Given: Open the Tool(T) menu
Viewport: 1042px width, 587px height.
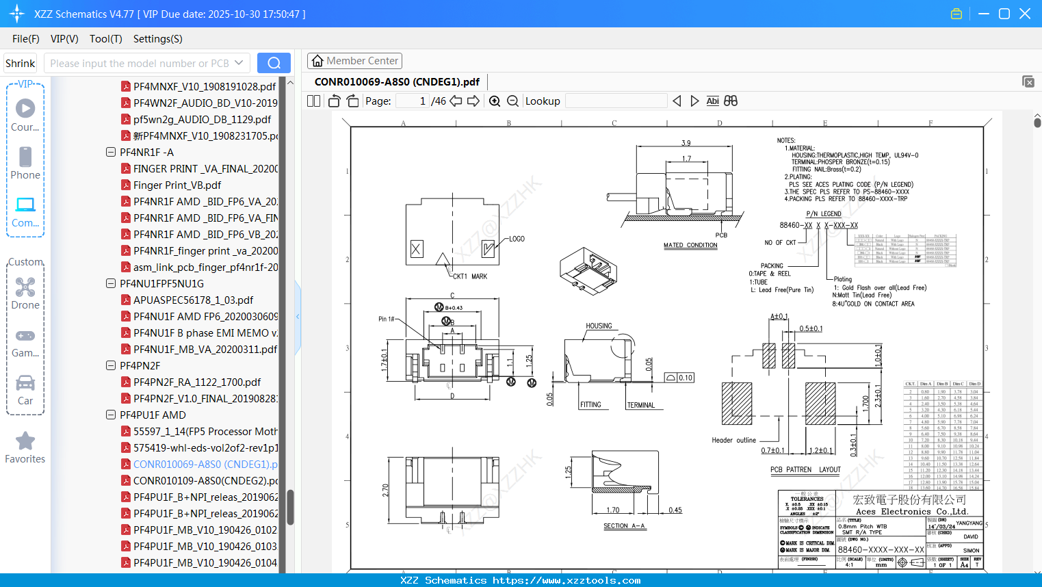Looking at the screenshot, I should (105, 39).
